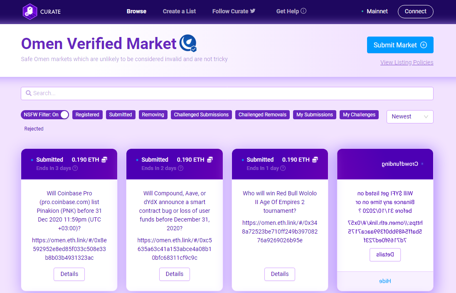Click the plus circle icon in Submit Market
Viewport: 456px width, 293px height.
(424, 45)
